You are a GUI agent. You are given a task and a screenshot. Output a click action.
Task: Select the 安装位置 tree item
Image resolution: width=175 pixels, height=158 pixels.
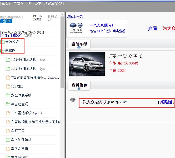pyautogui.click(x=12, y=42)
